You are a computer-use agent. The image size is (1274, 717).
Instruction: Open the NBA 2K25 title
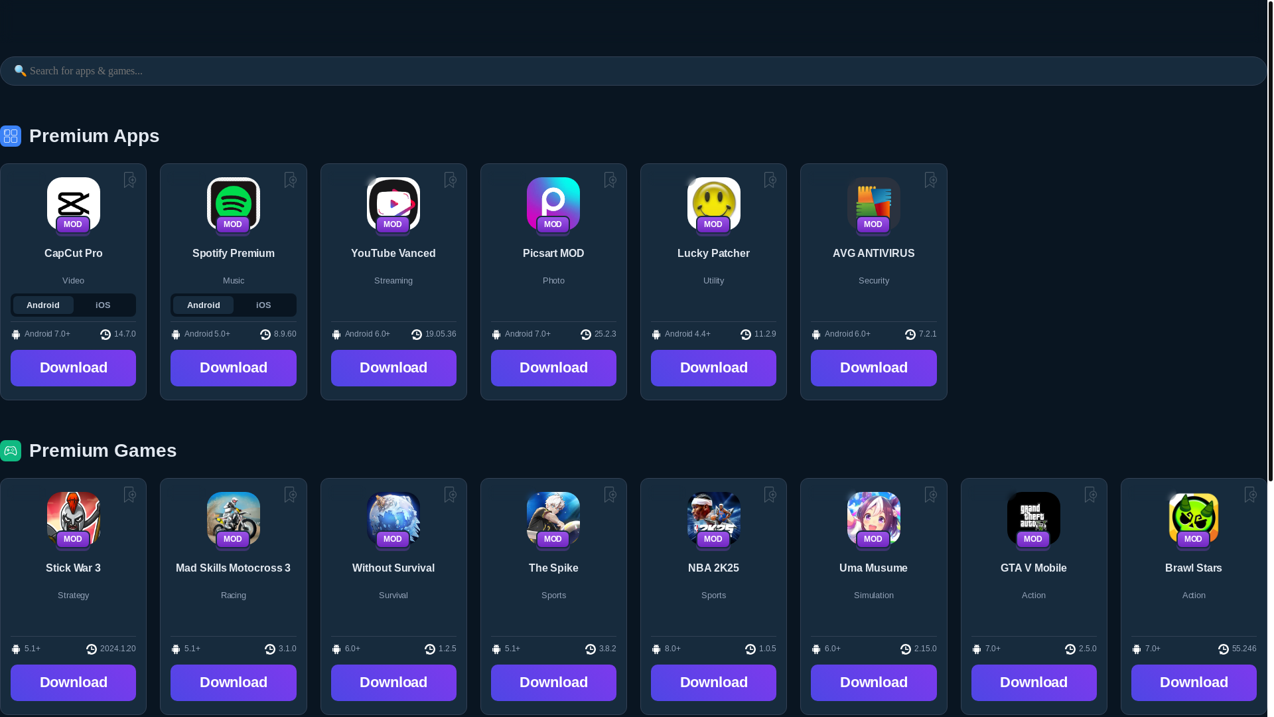point(714,568)
